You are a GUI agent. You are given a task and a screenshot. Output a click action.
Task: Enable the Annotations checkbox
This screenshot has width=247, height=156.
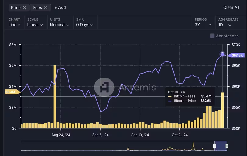click(x=212, y=36)
